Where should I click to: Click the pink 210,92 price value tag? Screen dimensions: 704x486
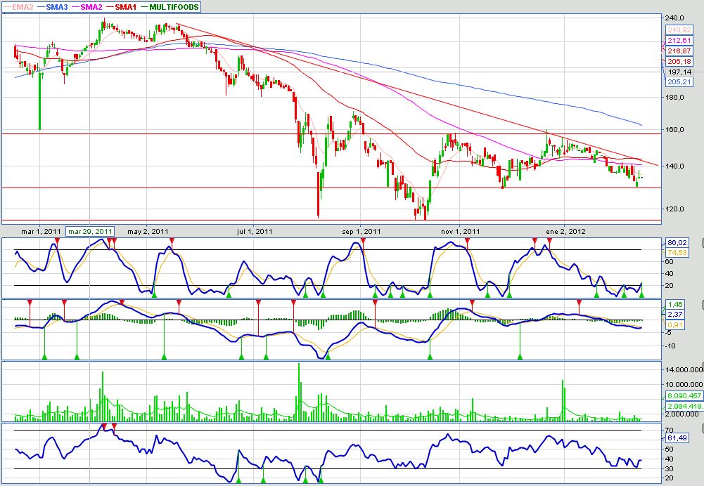[678, 30]
